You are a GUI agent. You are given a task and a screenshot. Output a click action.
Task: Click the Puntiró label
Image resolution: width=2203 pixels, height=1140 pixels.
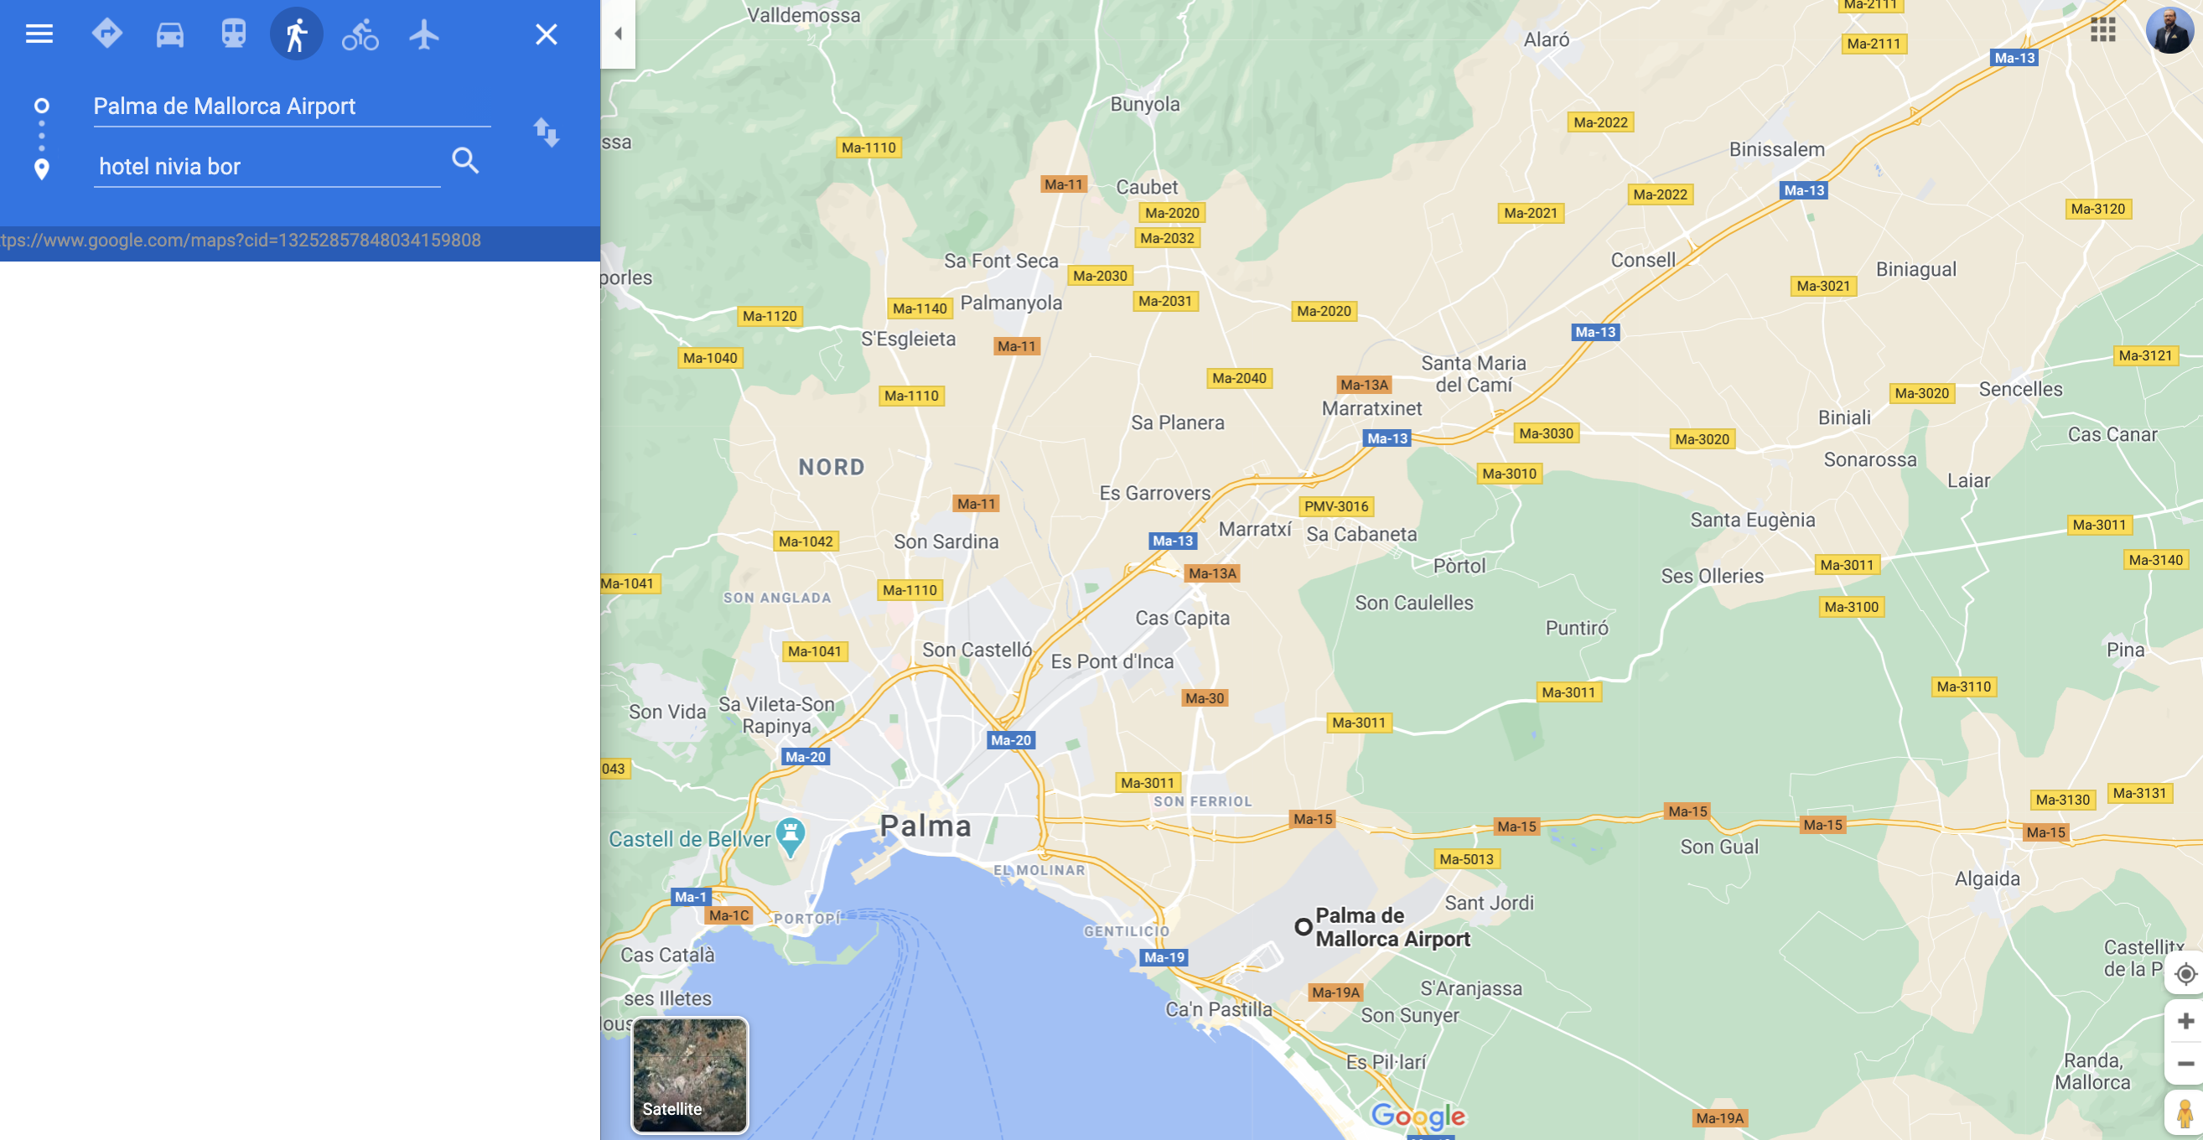coord(1576,628)
